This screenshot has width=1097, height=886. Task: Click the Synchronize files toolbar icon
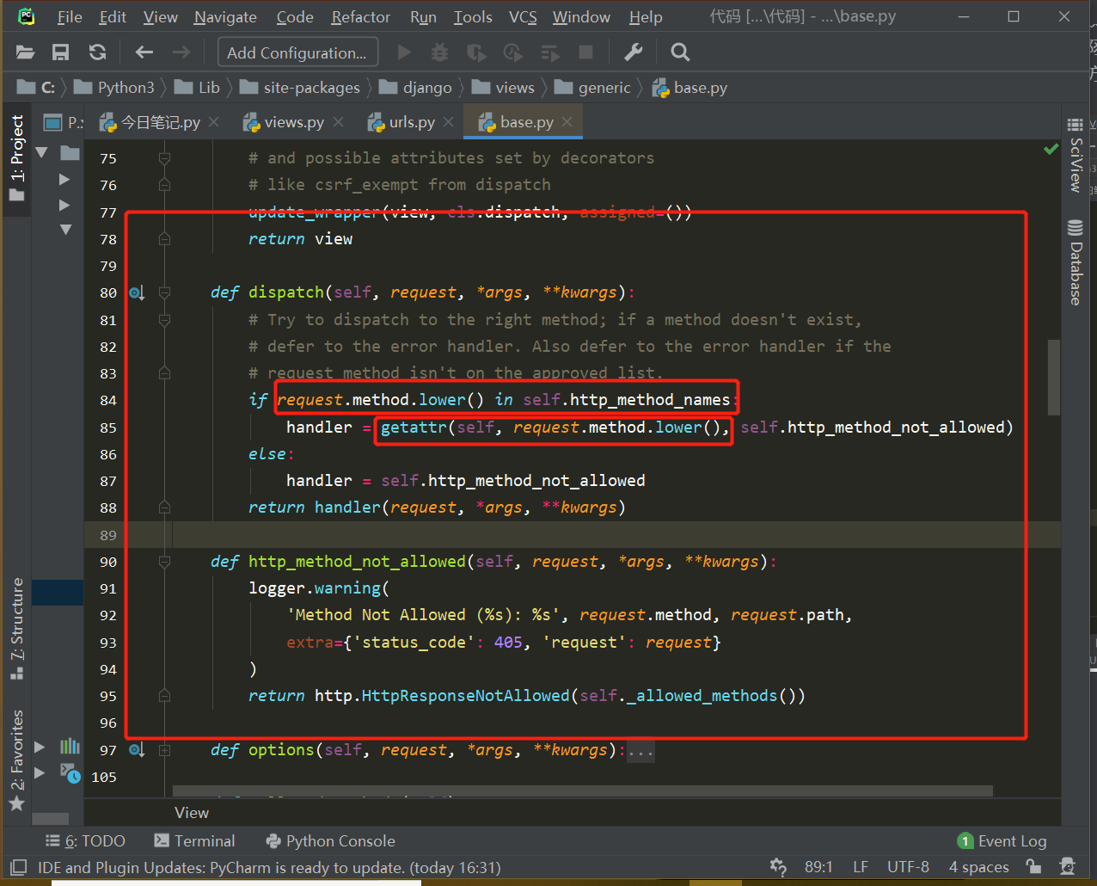(97, 52)
